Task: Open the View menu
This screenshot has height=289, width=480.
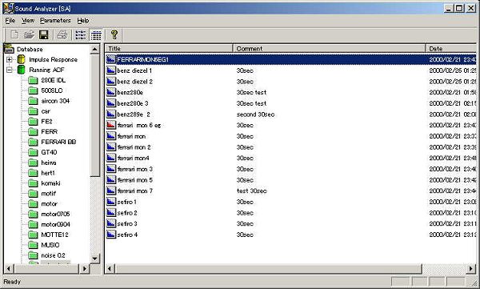Action: coord(28,21)
